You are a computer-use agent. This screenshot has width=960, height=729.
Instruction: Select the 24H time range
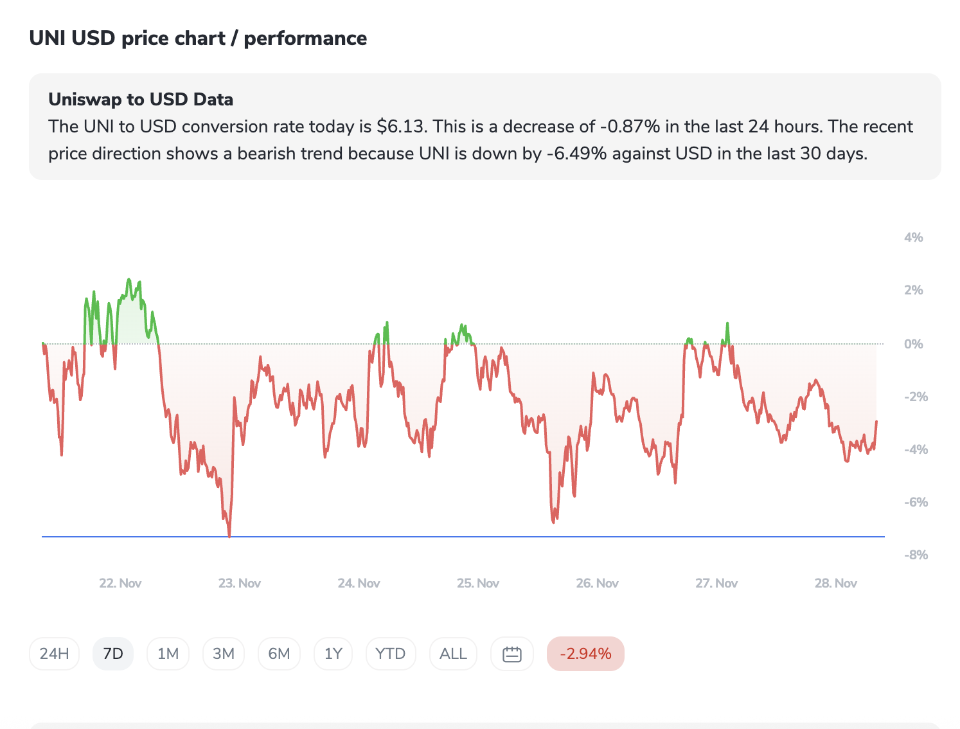(54, 654)
